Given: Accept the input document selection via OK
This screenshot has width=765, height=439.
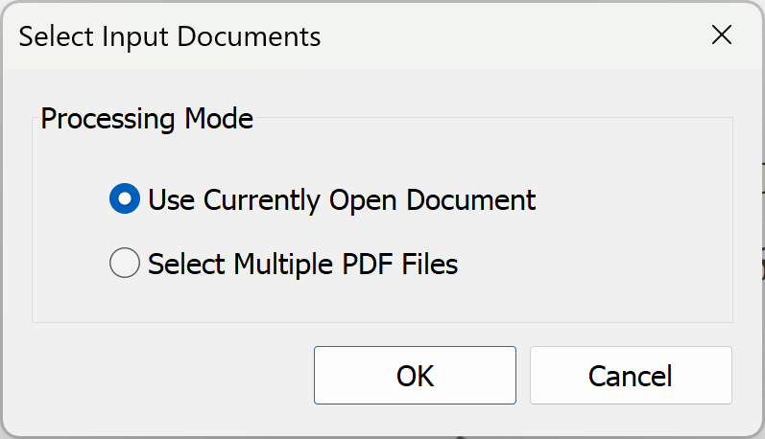Looking at the screenshot, I should pyautogui.click(x=415, y=375).
